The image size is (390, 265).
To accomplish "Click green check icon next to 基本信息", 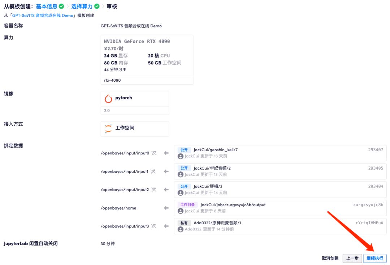I will coord(61,6).
